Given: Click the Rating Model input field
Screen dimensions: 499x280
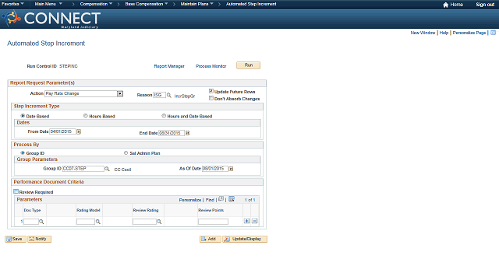Looking at the screenshot, I should (x=86, y=222).
